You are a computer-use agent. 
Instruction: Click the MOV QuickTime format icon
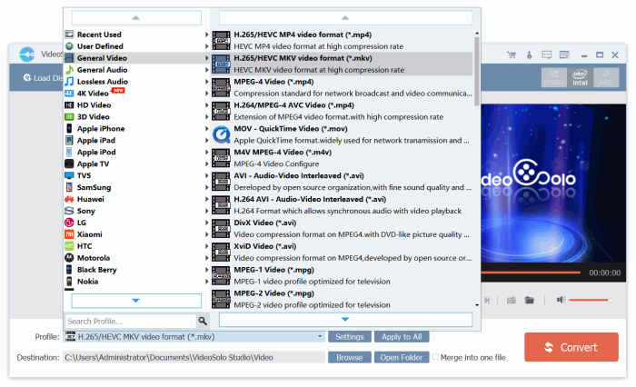(222, 134)
